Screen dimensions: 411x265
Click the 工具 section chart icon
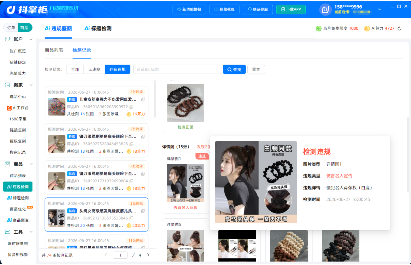(7, 232)
